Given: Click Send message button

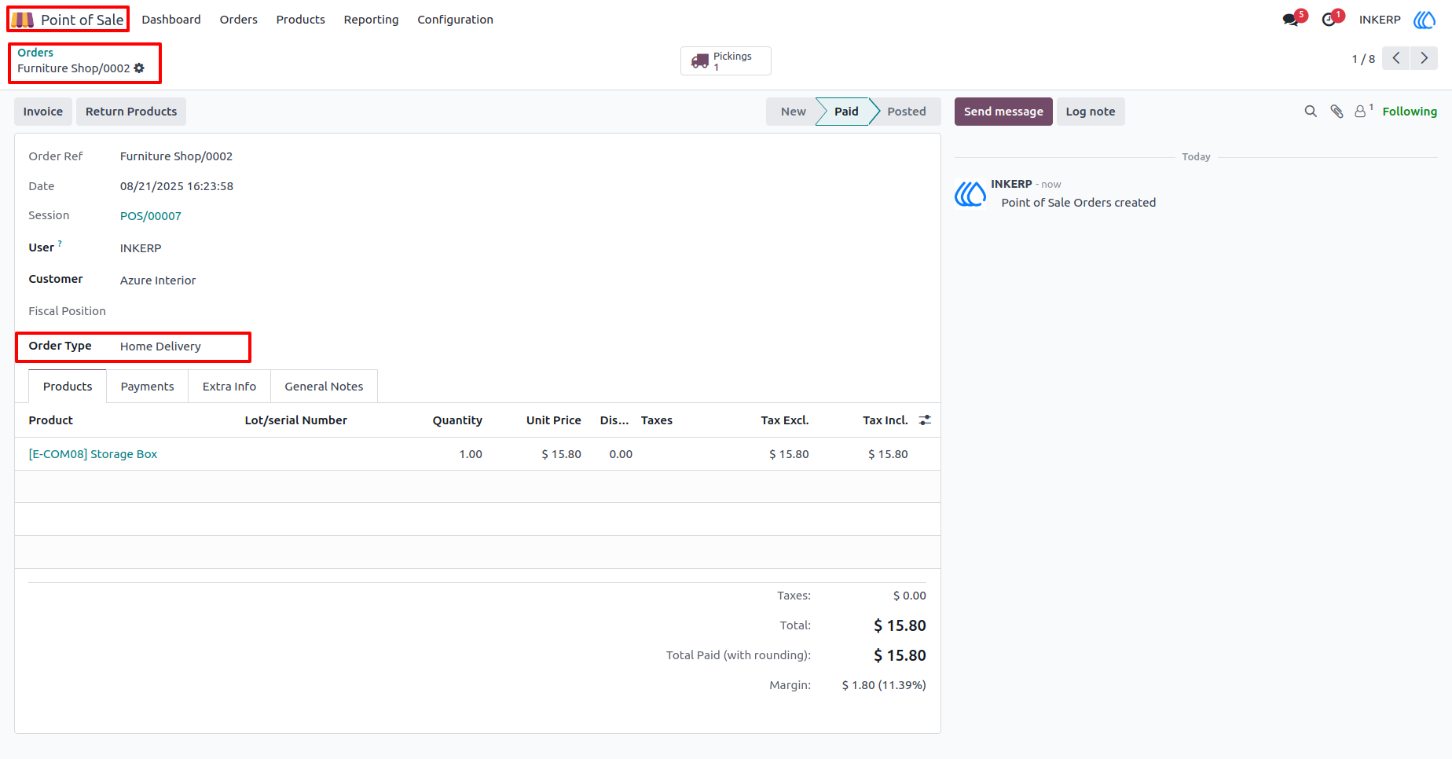Looking at the screenshot, I should [1003, 112].
